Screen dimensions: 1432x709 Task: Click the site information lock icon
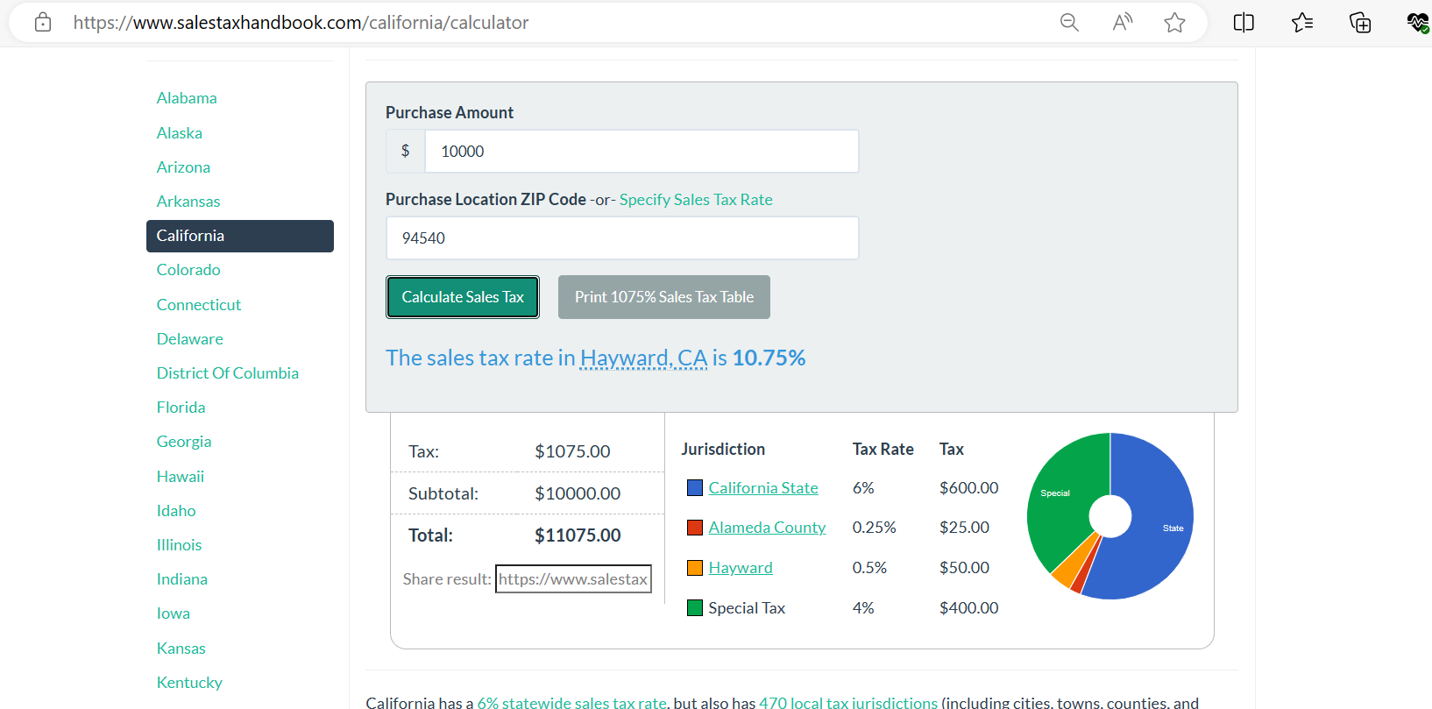(42, 23)
